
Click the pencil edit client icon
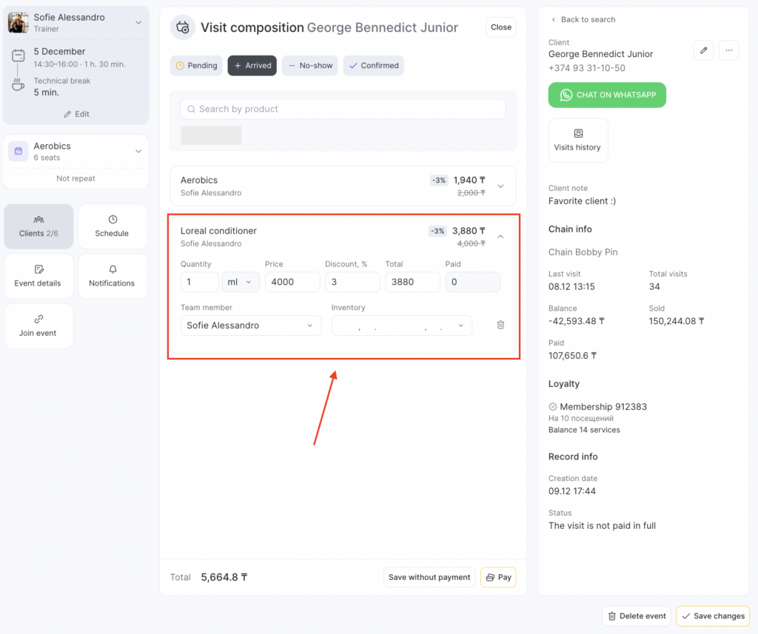(703, 50)
